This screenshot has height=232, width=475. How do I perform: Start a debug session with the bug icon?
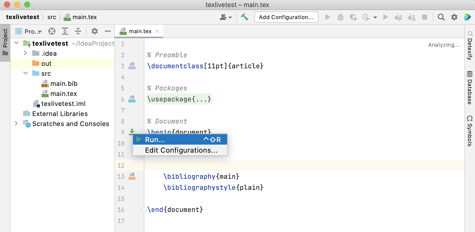tap(341, 17)
